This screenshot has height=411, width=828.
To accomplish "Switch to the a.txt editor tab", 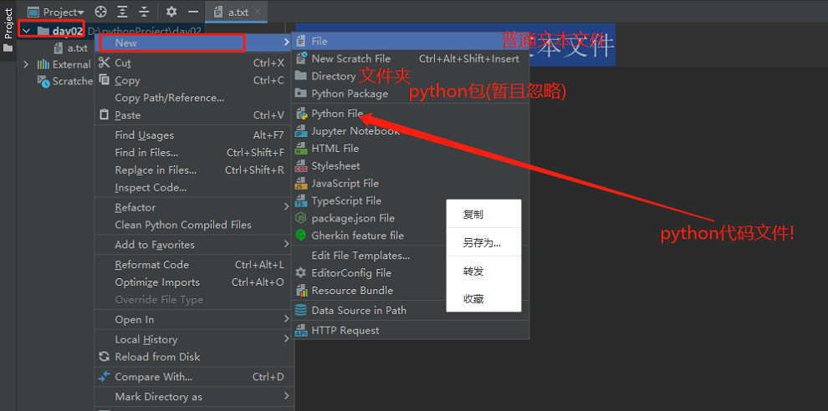I will tap(236, 12).
